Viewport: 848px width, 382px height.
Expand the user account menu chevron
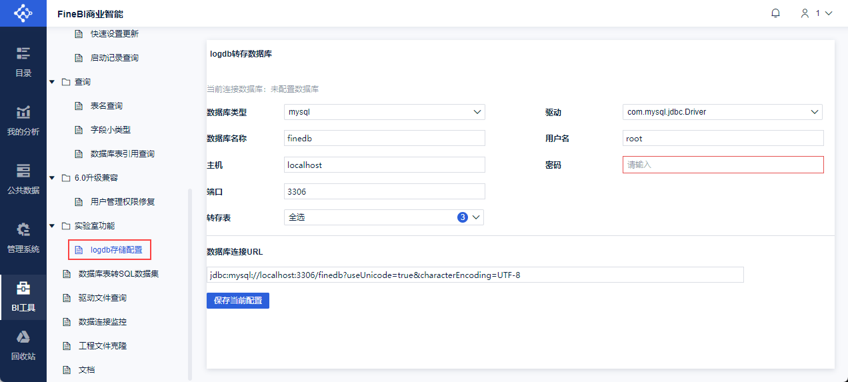pos(829,13)
